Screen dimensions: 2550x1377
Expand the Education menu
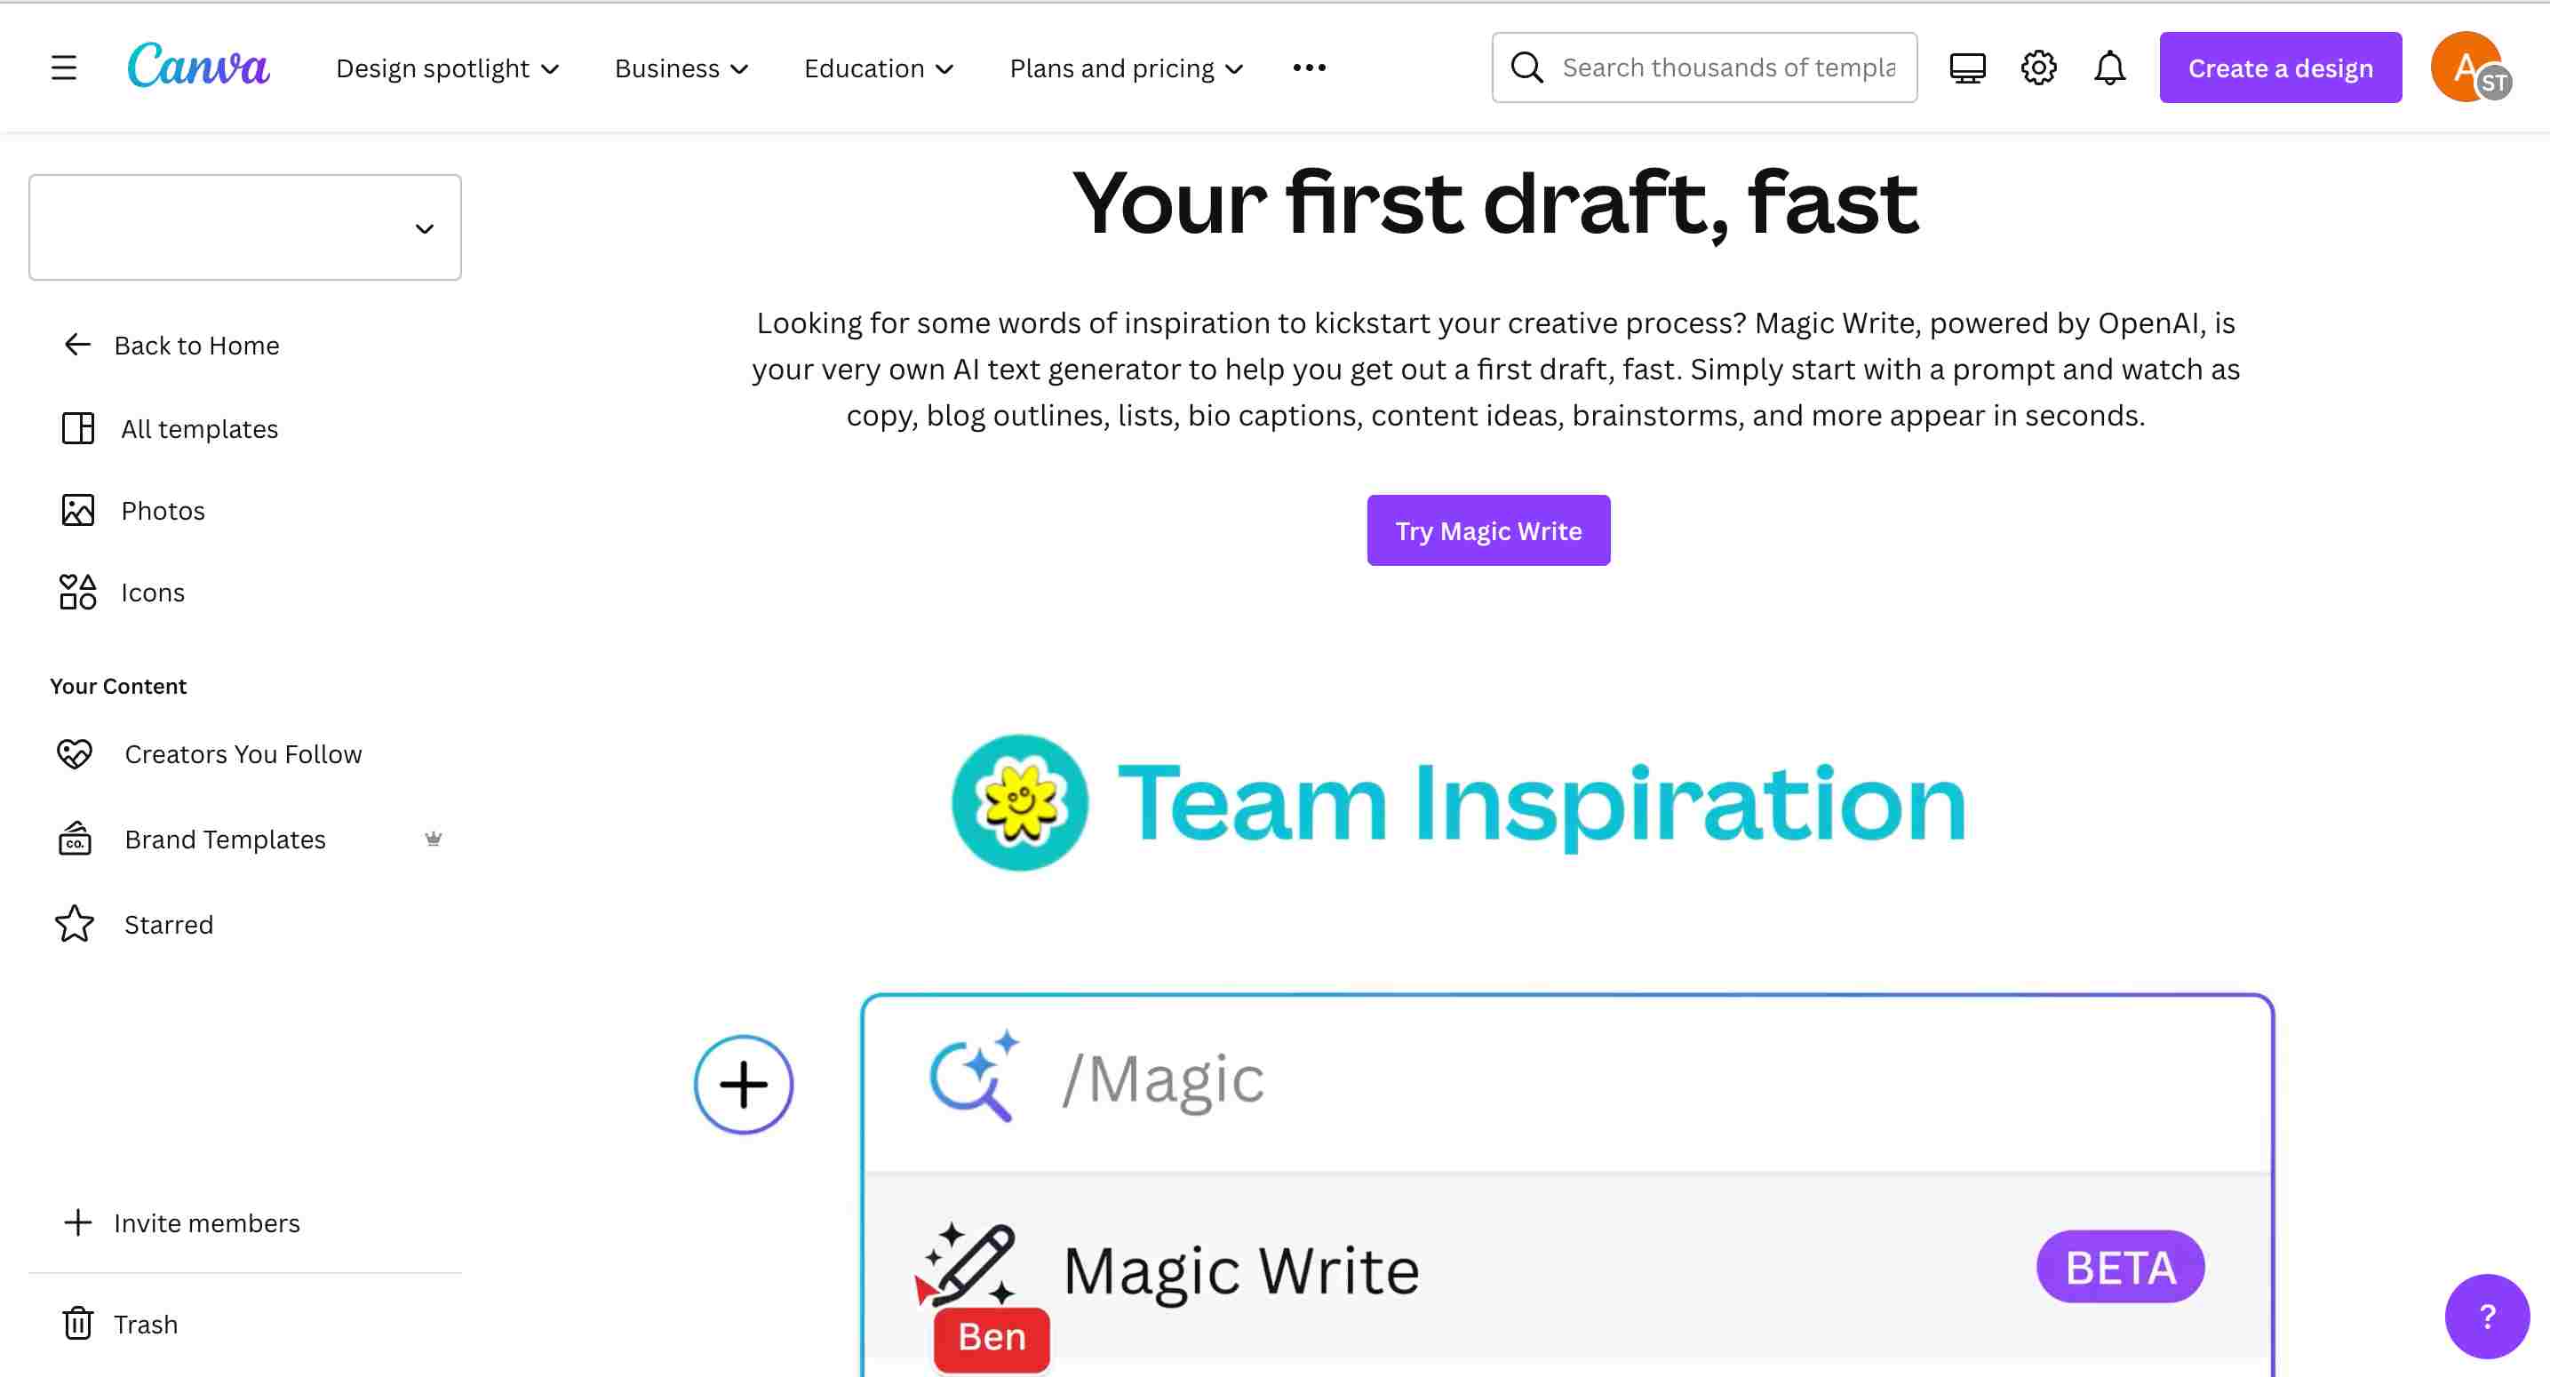coord(879,68)
